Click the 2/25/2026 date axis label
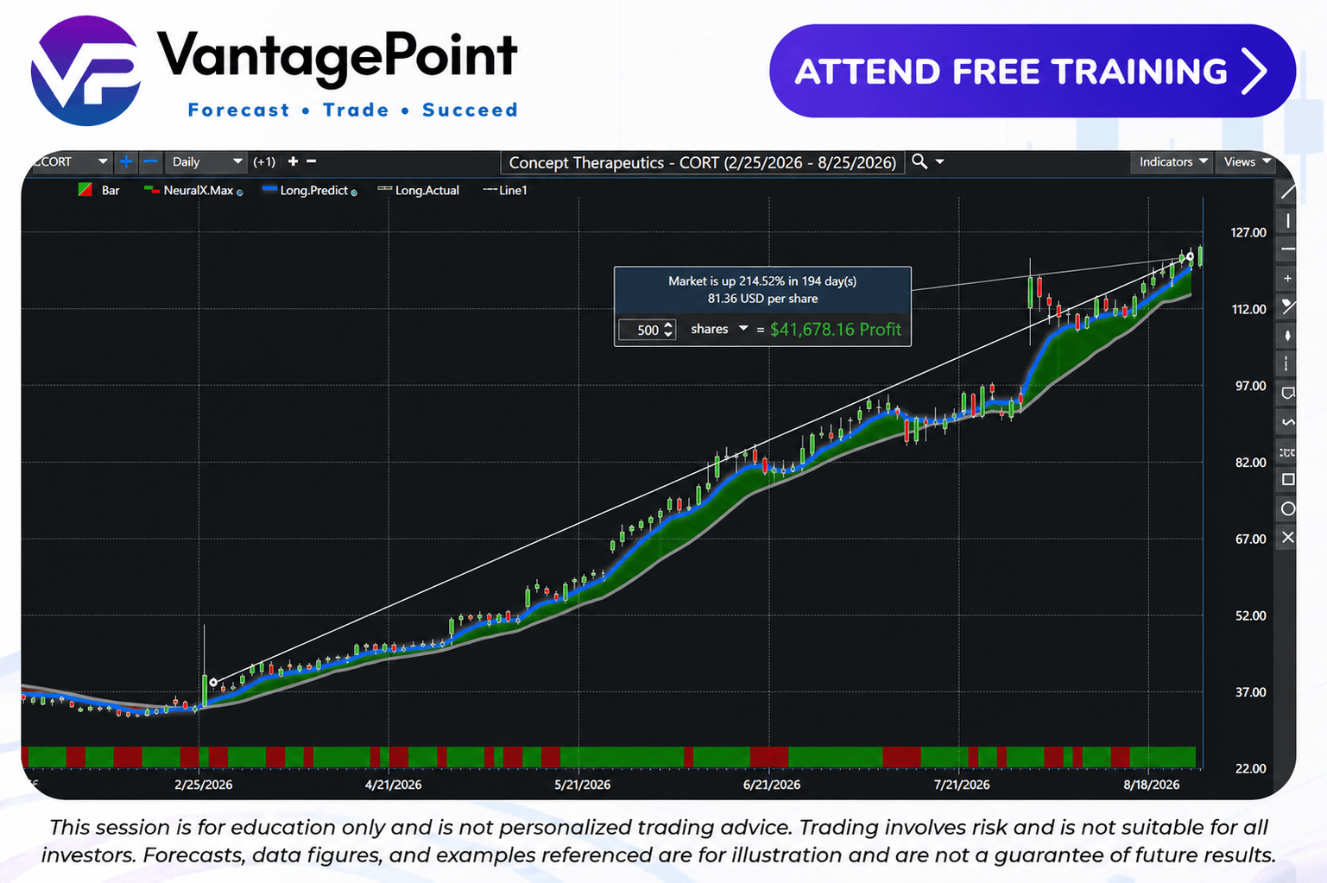Image resolution: width=1327 pixels, height=883 pixels. pyautogui.click(x=203, y=785)
